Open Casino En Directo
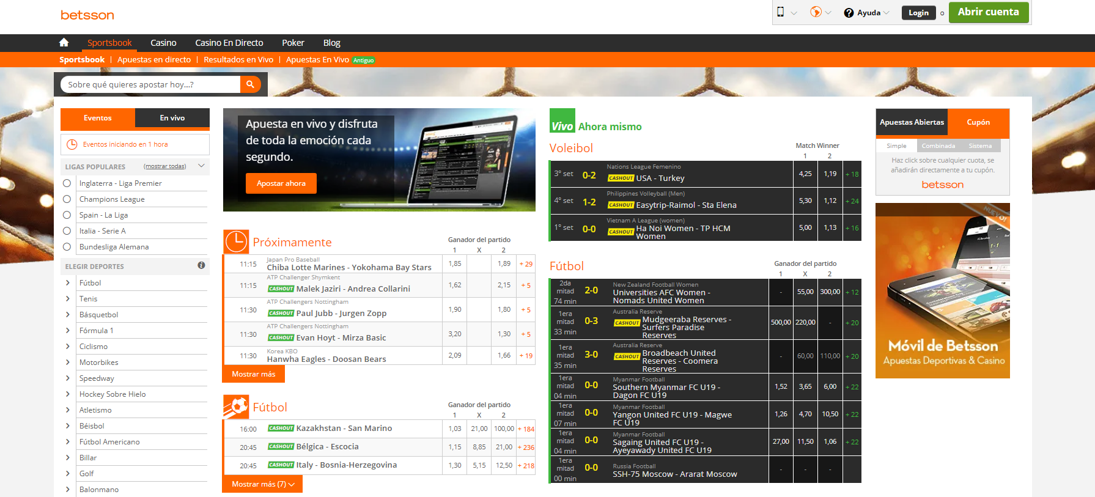Viewport: 1095px width, 497px height. click(x=229, y=43)
